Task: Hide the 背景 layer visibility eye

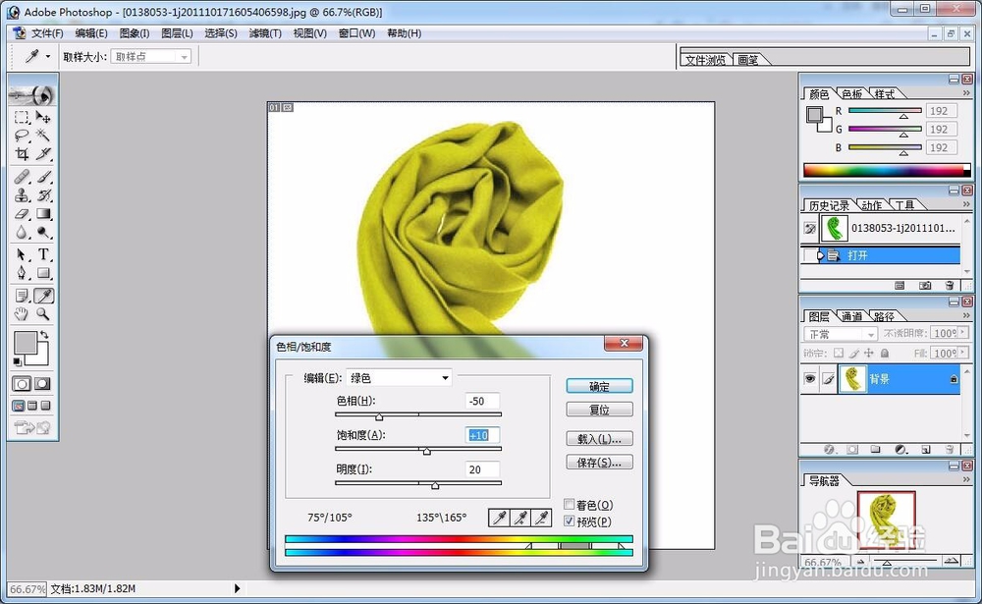Action: (x=809, y=379)
